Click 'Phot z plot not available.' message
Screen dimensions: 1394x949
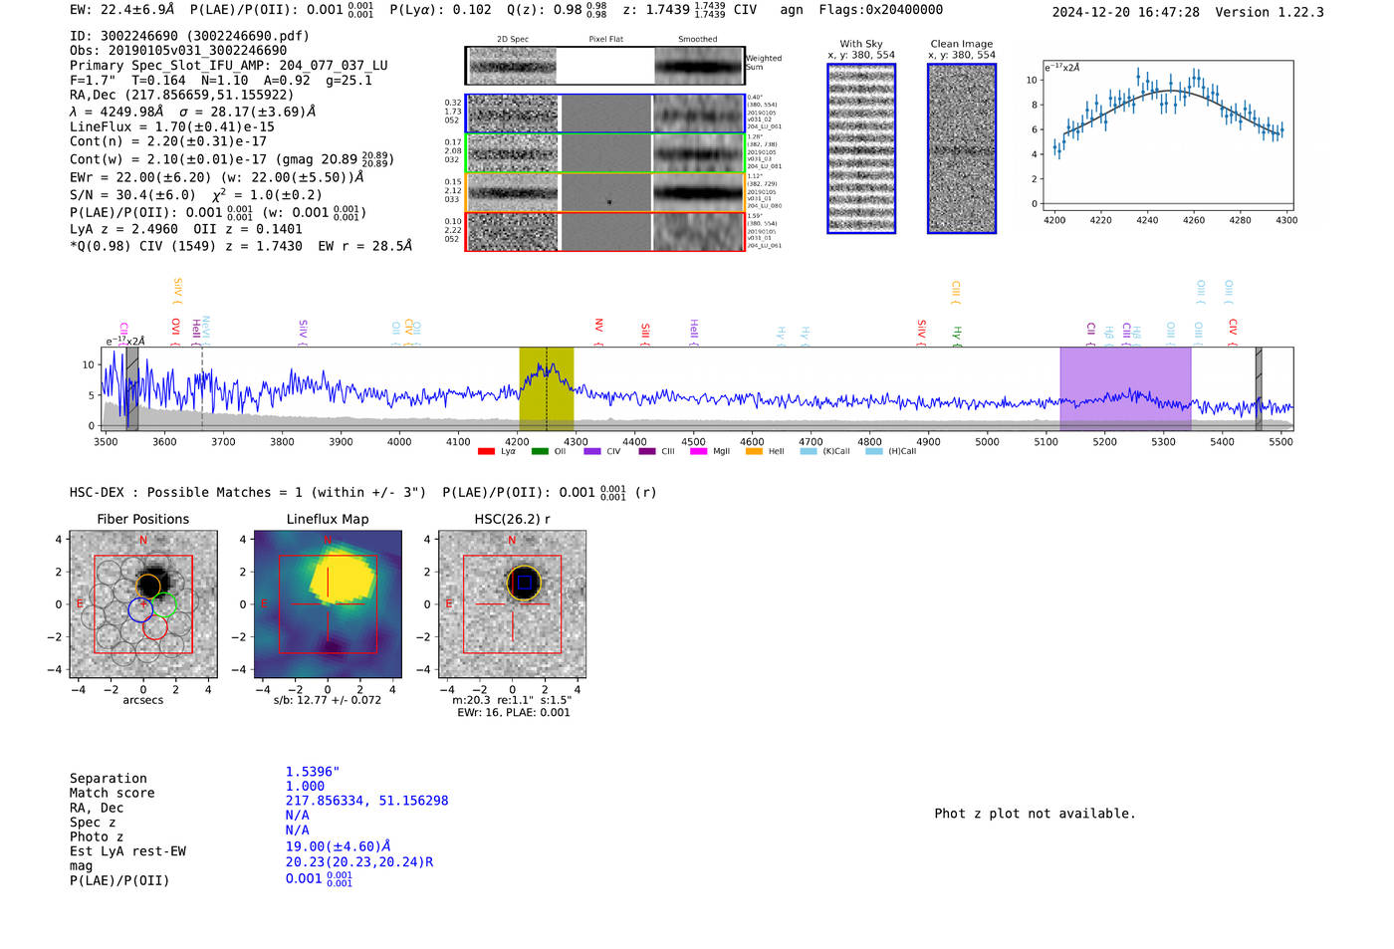pyautogui.click(x=1035, y=814)
